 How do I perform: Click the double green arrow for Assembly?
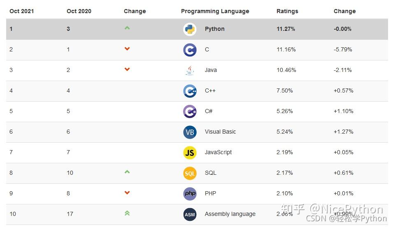click(x=127, y=213)
